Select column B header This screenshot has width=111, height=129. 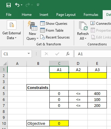click(38, 64)
